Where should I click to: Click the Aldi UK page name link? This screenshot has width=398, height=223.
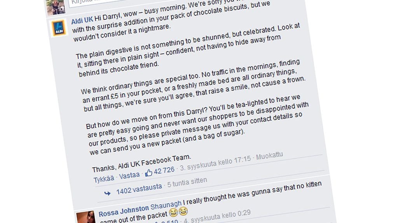[82, 20]
